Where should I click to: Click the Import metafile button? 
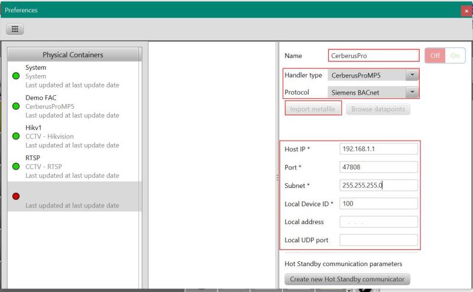(313, 109)
